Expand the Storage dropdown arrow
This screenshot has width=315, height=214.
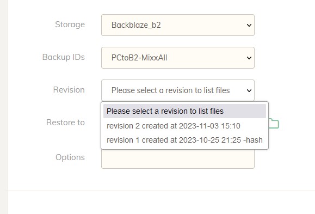point(249,25)
